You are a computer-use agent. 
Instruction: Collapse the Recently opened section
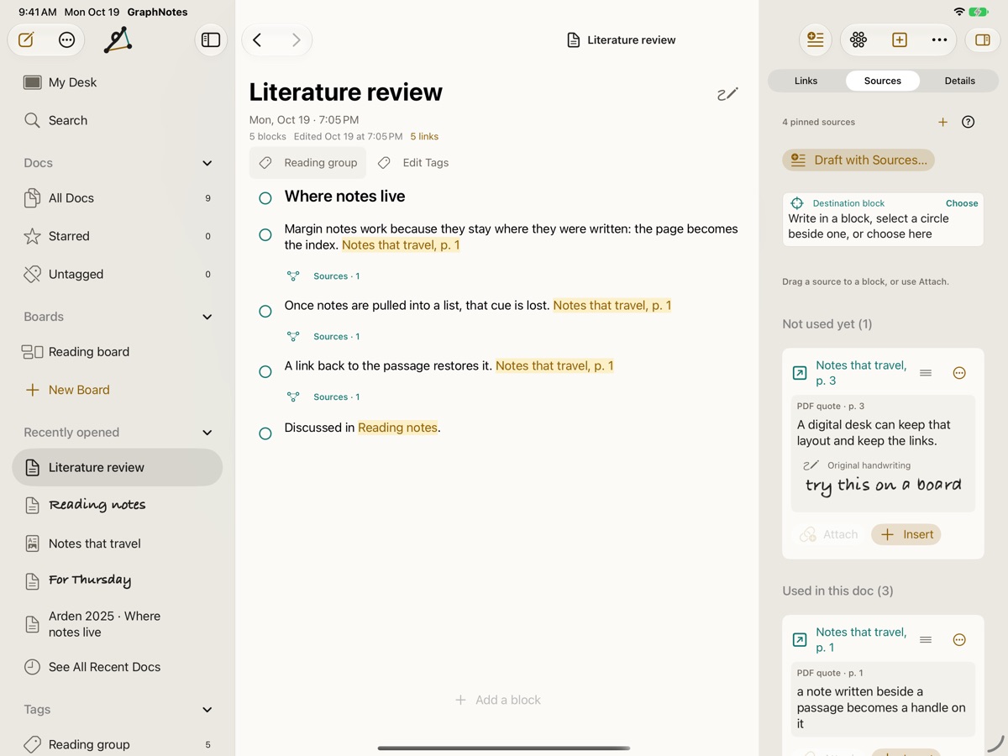[207, 433]
